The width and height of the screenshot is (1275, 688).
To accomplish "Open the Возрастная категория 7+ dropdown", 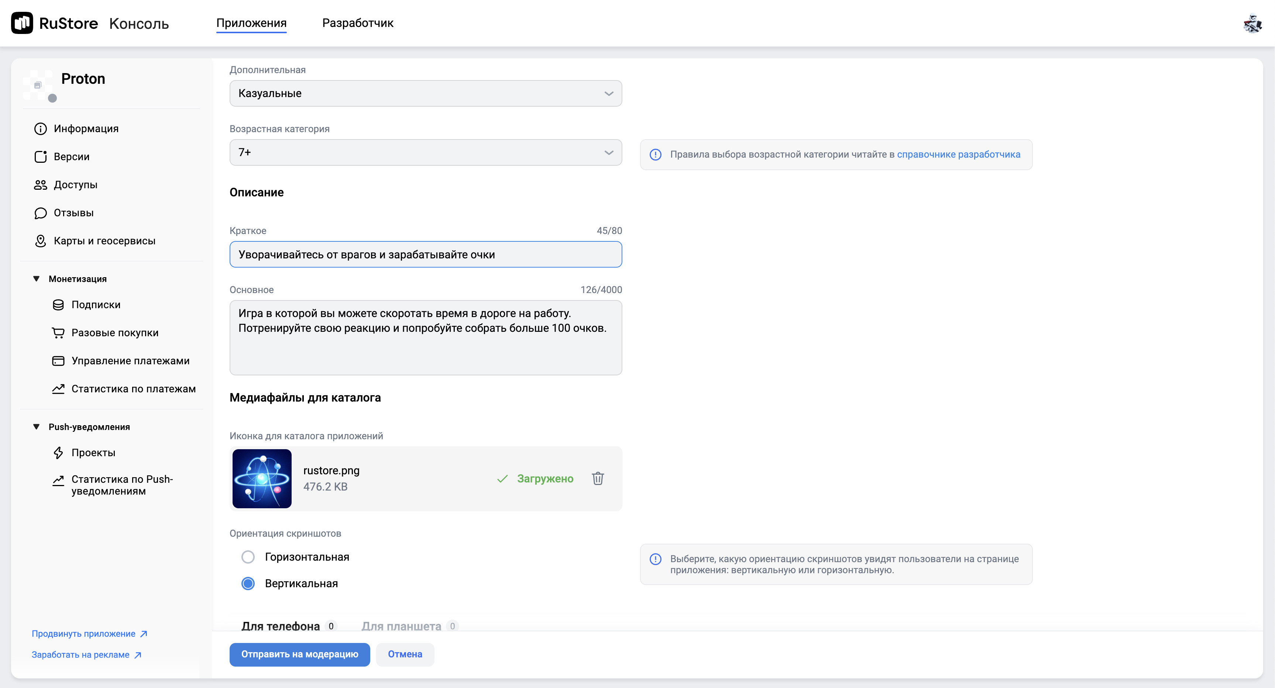I will point(426,152).
